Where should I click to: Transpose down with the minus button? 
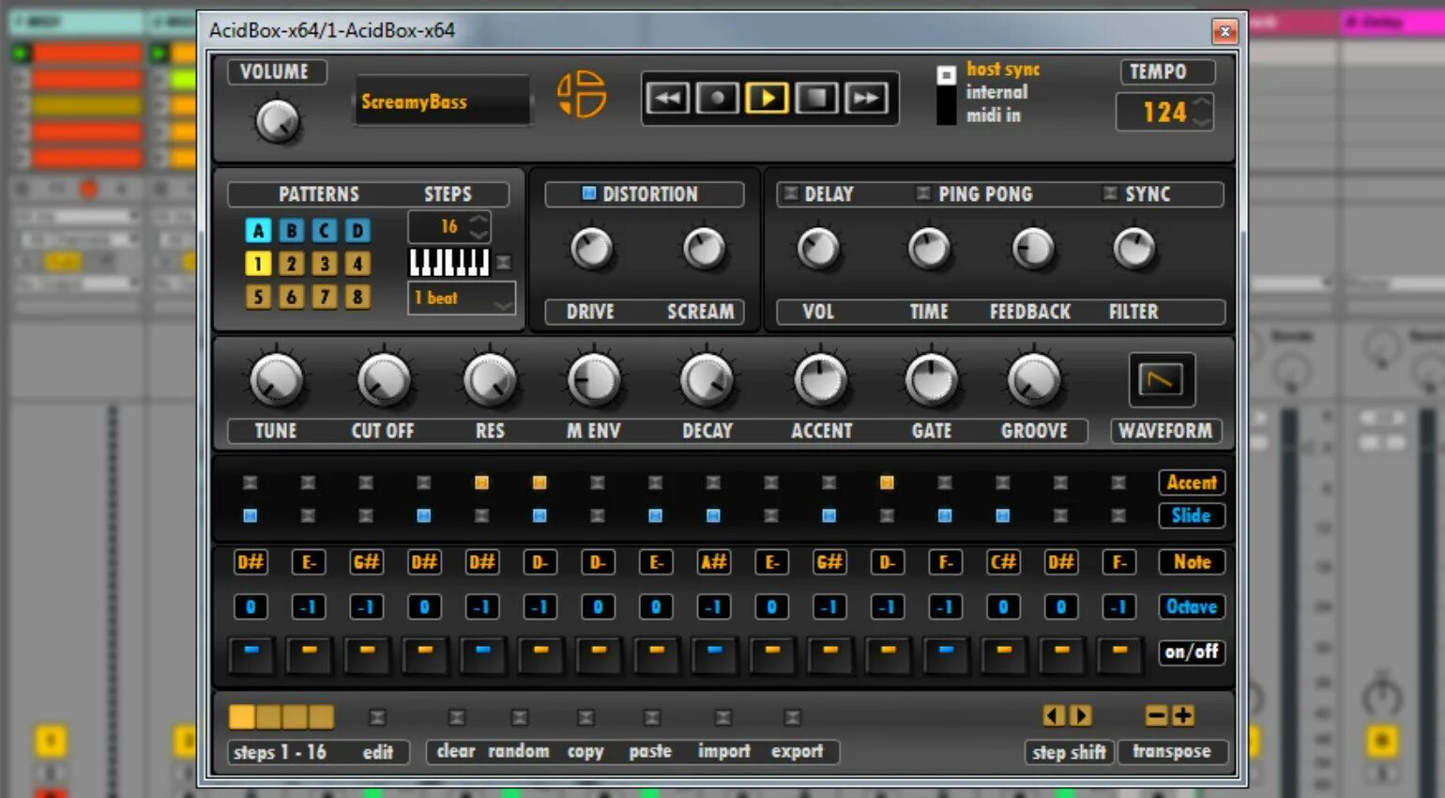click(1156, 716)
